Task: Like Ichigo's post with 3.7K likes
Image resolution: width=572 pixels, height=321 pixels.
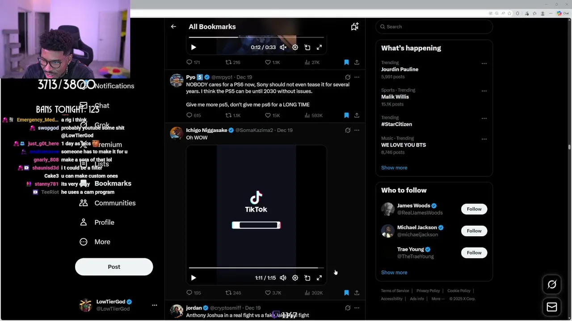Action: pyautogui.click(x=273, y=293)
